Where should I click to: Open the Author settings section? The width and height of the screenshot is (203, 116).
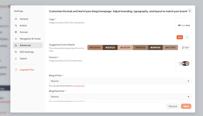click(x=28, y=25)
